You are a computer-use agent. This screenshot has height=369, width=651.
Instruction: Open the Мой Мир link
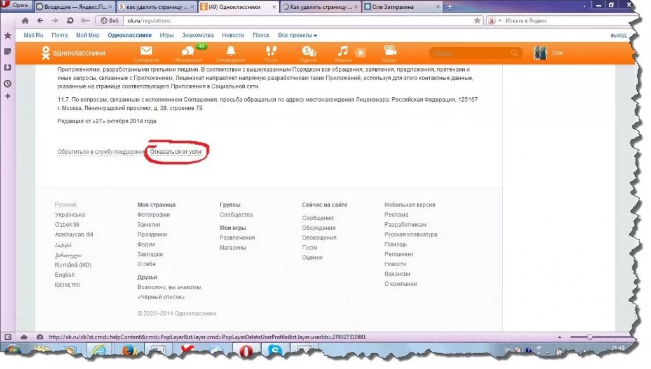88,35
